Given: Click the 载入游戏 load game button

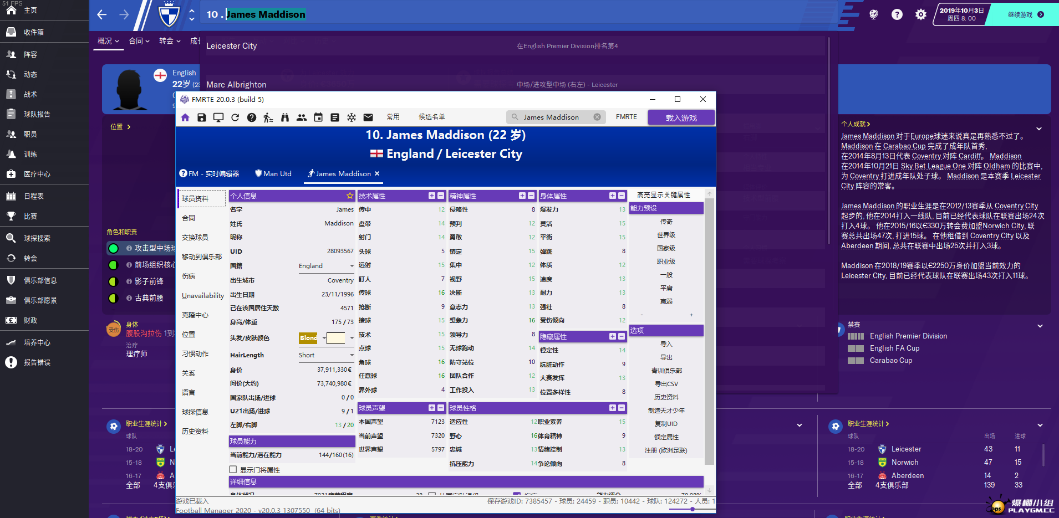Looking at the screenshot, I should pos(681,118).
